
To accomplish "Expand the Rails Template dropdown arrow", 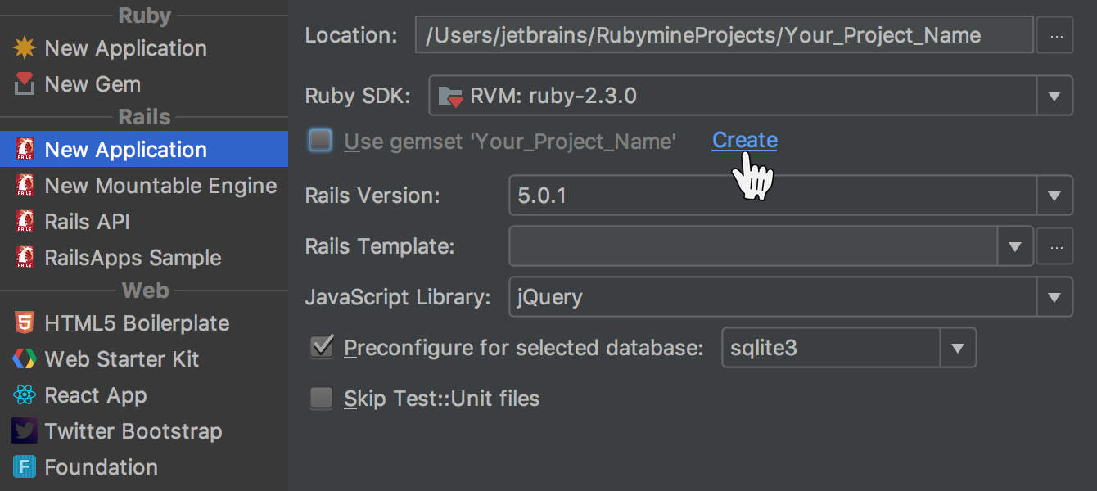I will point(1015,246).
